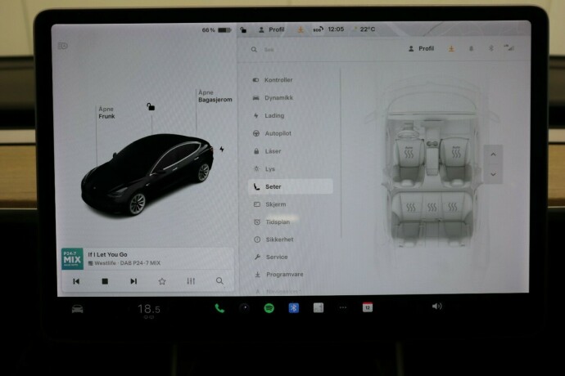Open the Frunk via Åpne Frunk
Viewport: 565px width, 376px height.
point(106,113)
